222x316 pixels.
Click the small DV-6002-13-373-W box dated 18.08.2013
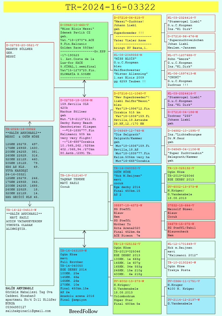pyautogui.click(x=191, y=192)
